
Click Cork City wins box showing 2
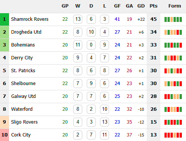click(x=78, y=135)
